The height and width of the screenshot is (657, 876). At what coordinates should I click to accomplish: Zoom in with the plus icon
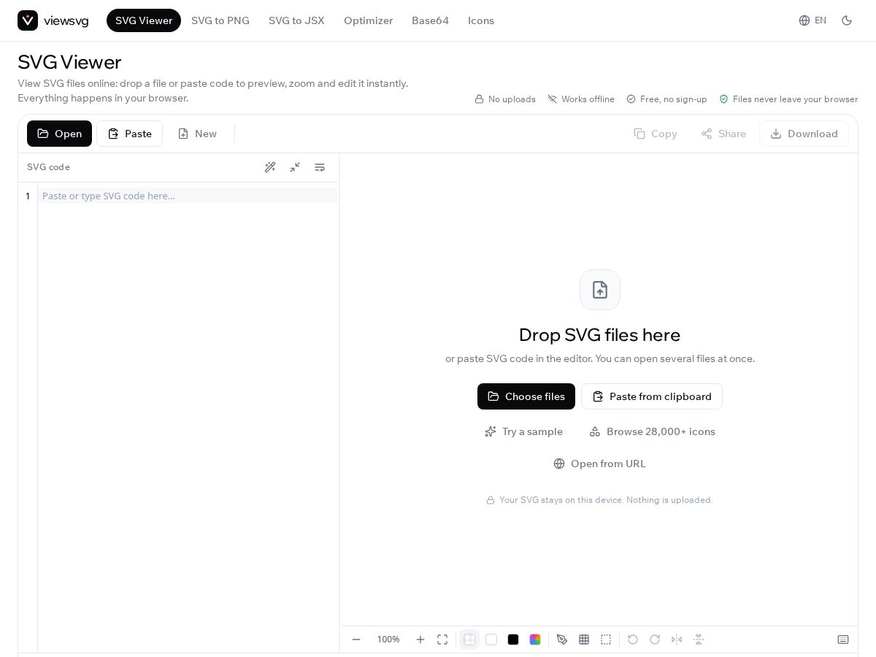[420, 639]
